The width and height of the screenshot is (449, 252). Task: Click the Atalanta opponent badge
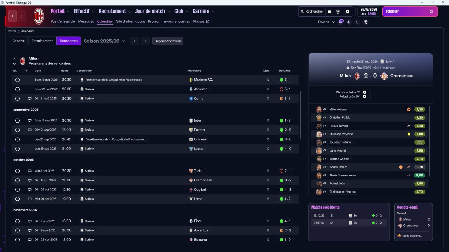191,89
